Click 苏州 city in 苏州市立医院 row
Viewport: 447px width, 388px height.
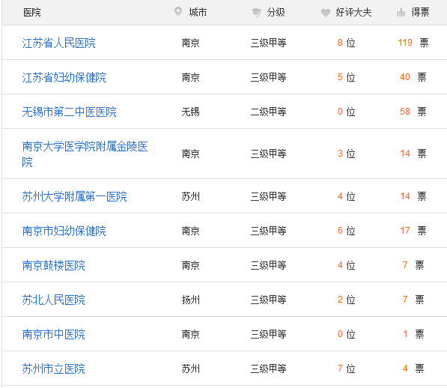pos(191,369)
